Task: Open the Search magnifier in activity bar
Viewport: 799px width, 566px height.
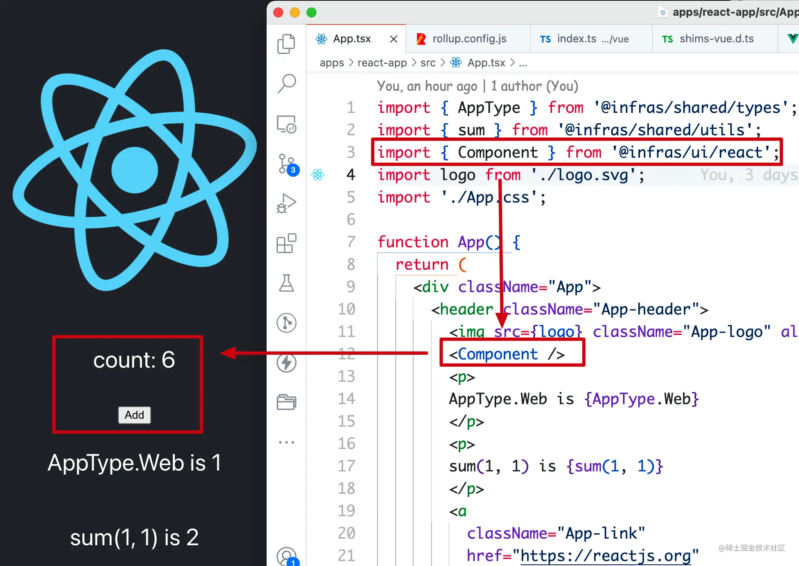Action: click(x=286, y=84)
